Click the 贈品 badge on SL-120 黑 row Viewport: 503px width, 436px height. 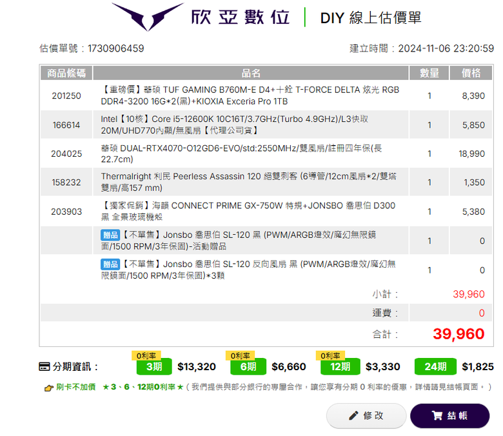pyautogui.click(x=110, y=235)
